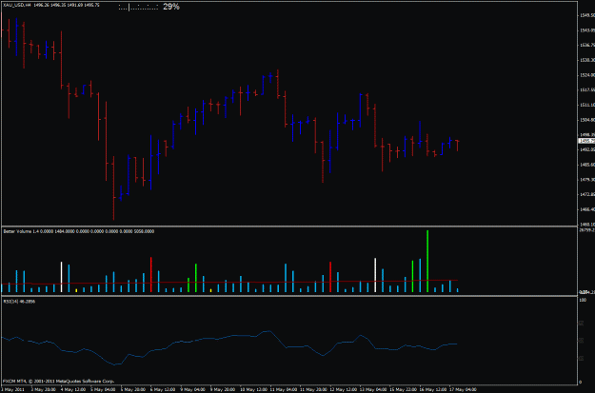
Task: Click the 4 May 12:00 time label
Action: click(73, 389)
